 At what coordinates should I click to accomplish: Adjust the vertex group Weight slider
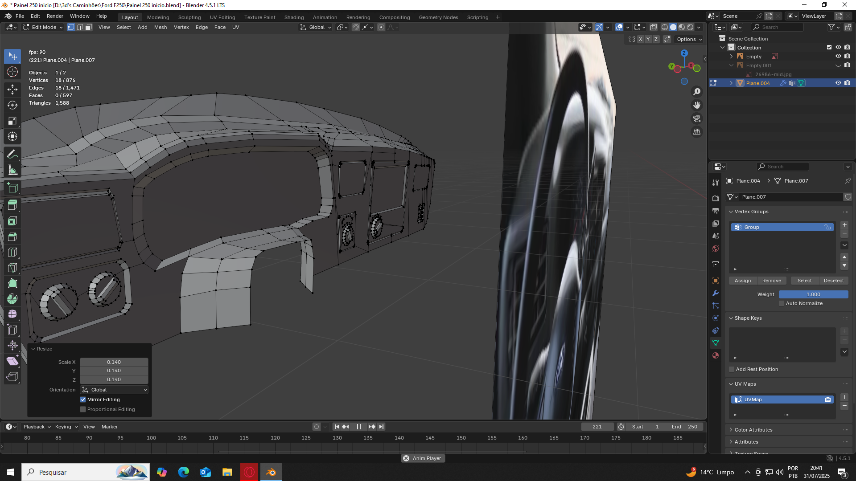tap(813, 294)
